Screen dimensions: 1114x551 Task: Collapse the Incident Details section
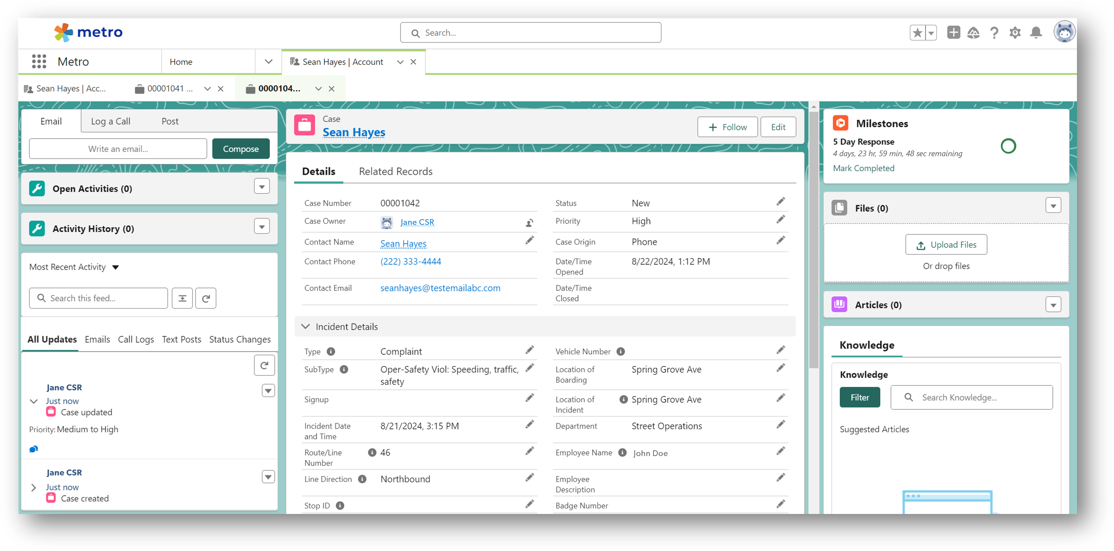306,326
